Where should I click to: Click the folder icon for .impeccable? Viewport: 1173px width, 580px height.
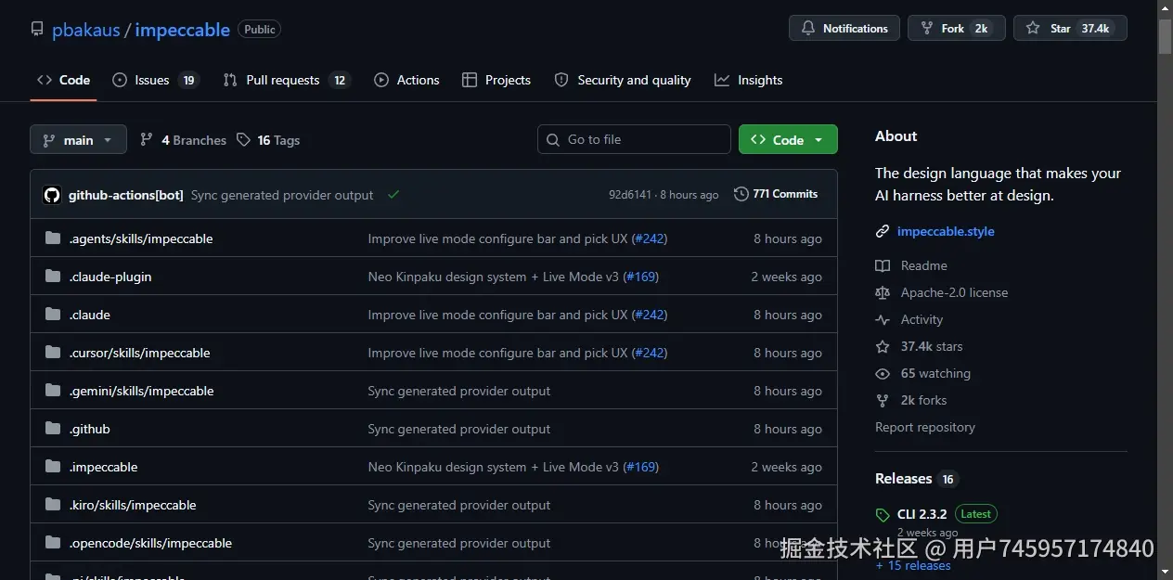pyautogui.click(x=53, y=467)
